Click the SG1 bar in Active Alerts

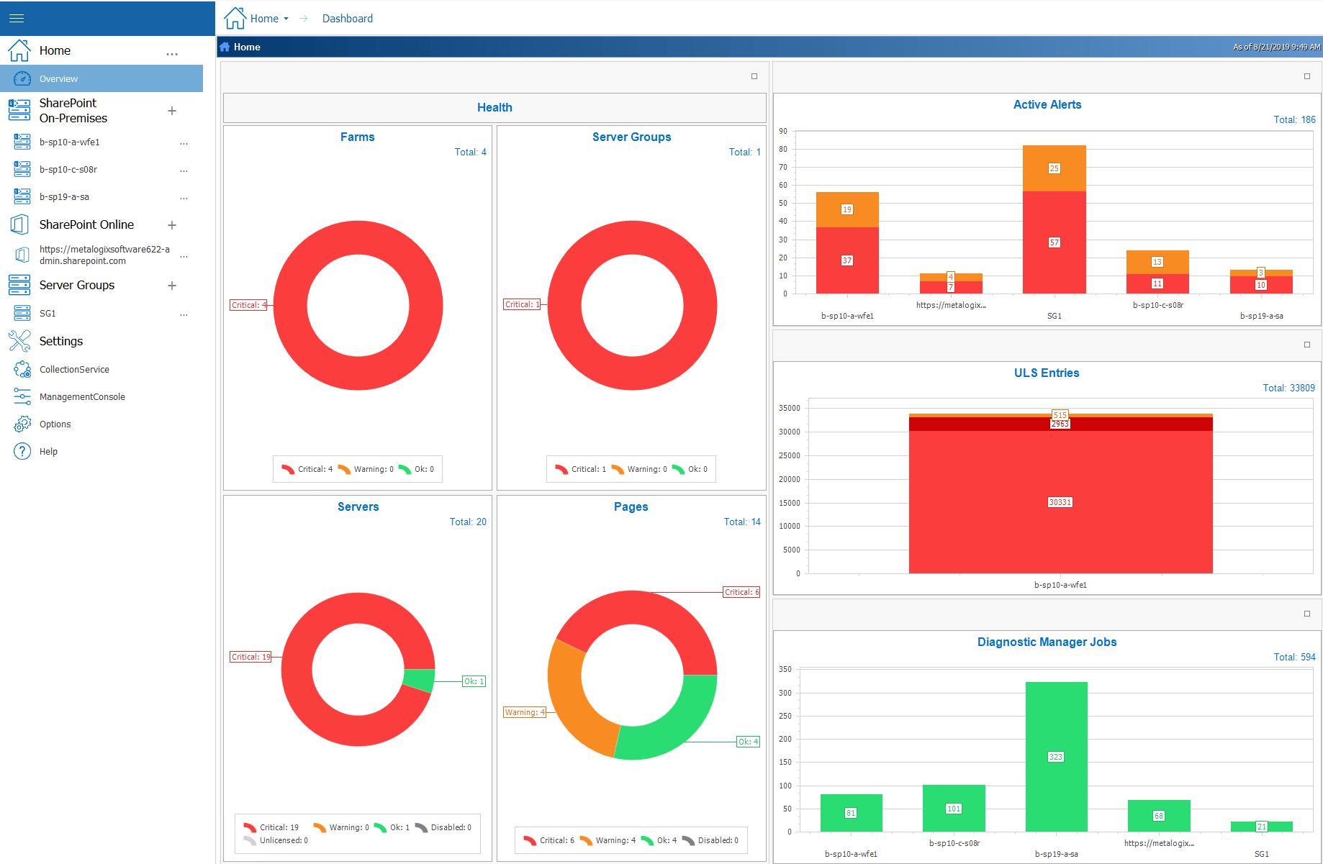(1054, 241)
